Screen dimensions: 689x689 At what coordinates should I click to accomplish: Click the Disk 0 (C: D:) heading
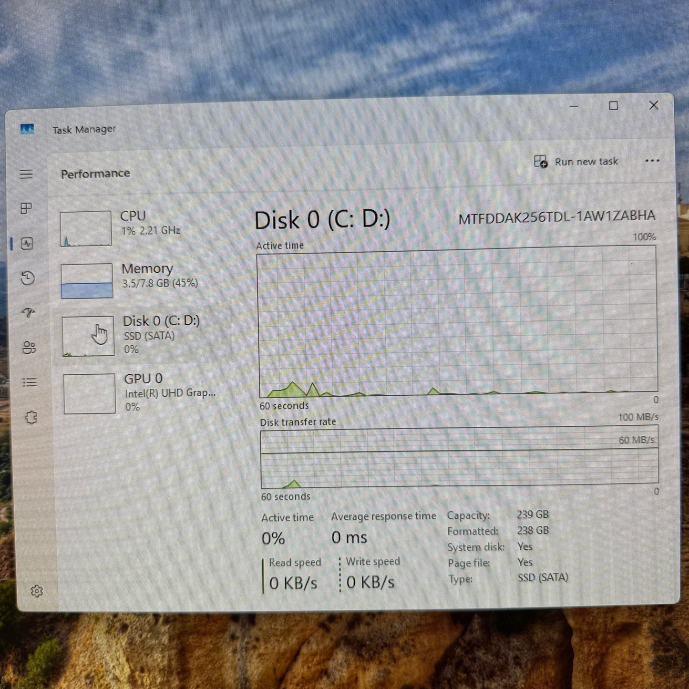[322, 220]
